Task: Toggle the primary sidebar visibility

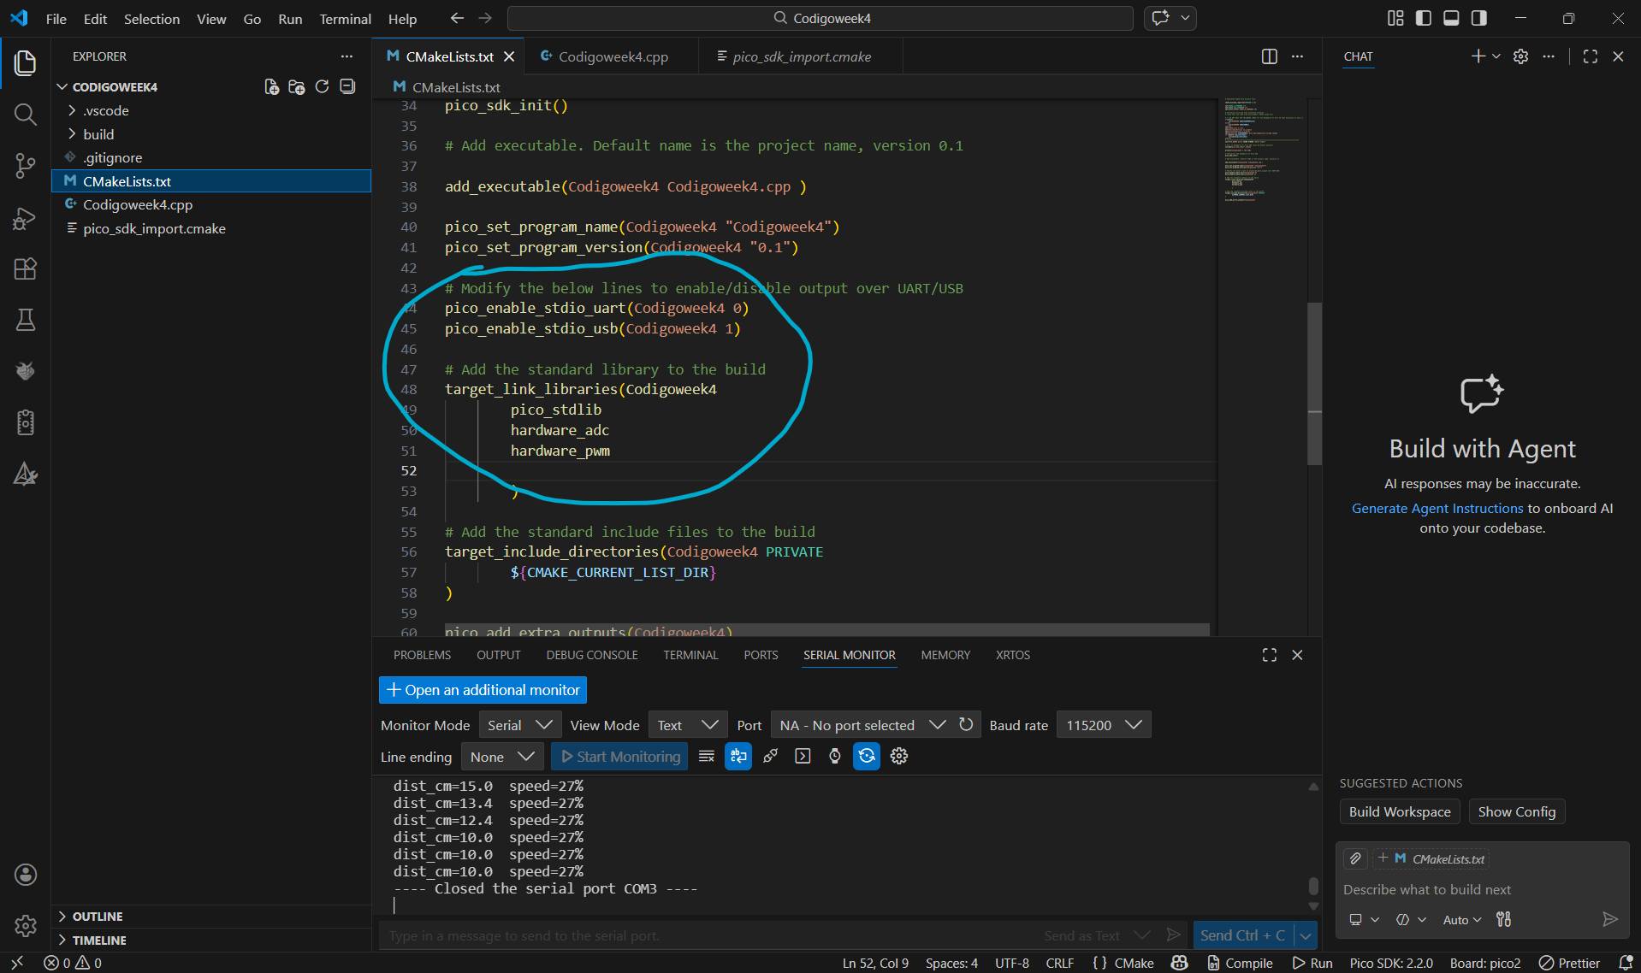Action: click(x=1422, y=17)
